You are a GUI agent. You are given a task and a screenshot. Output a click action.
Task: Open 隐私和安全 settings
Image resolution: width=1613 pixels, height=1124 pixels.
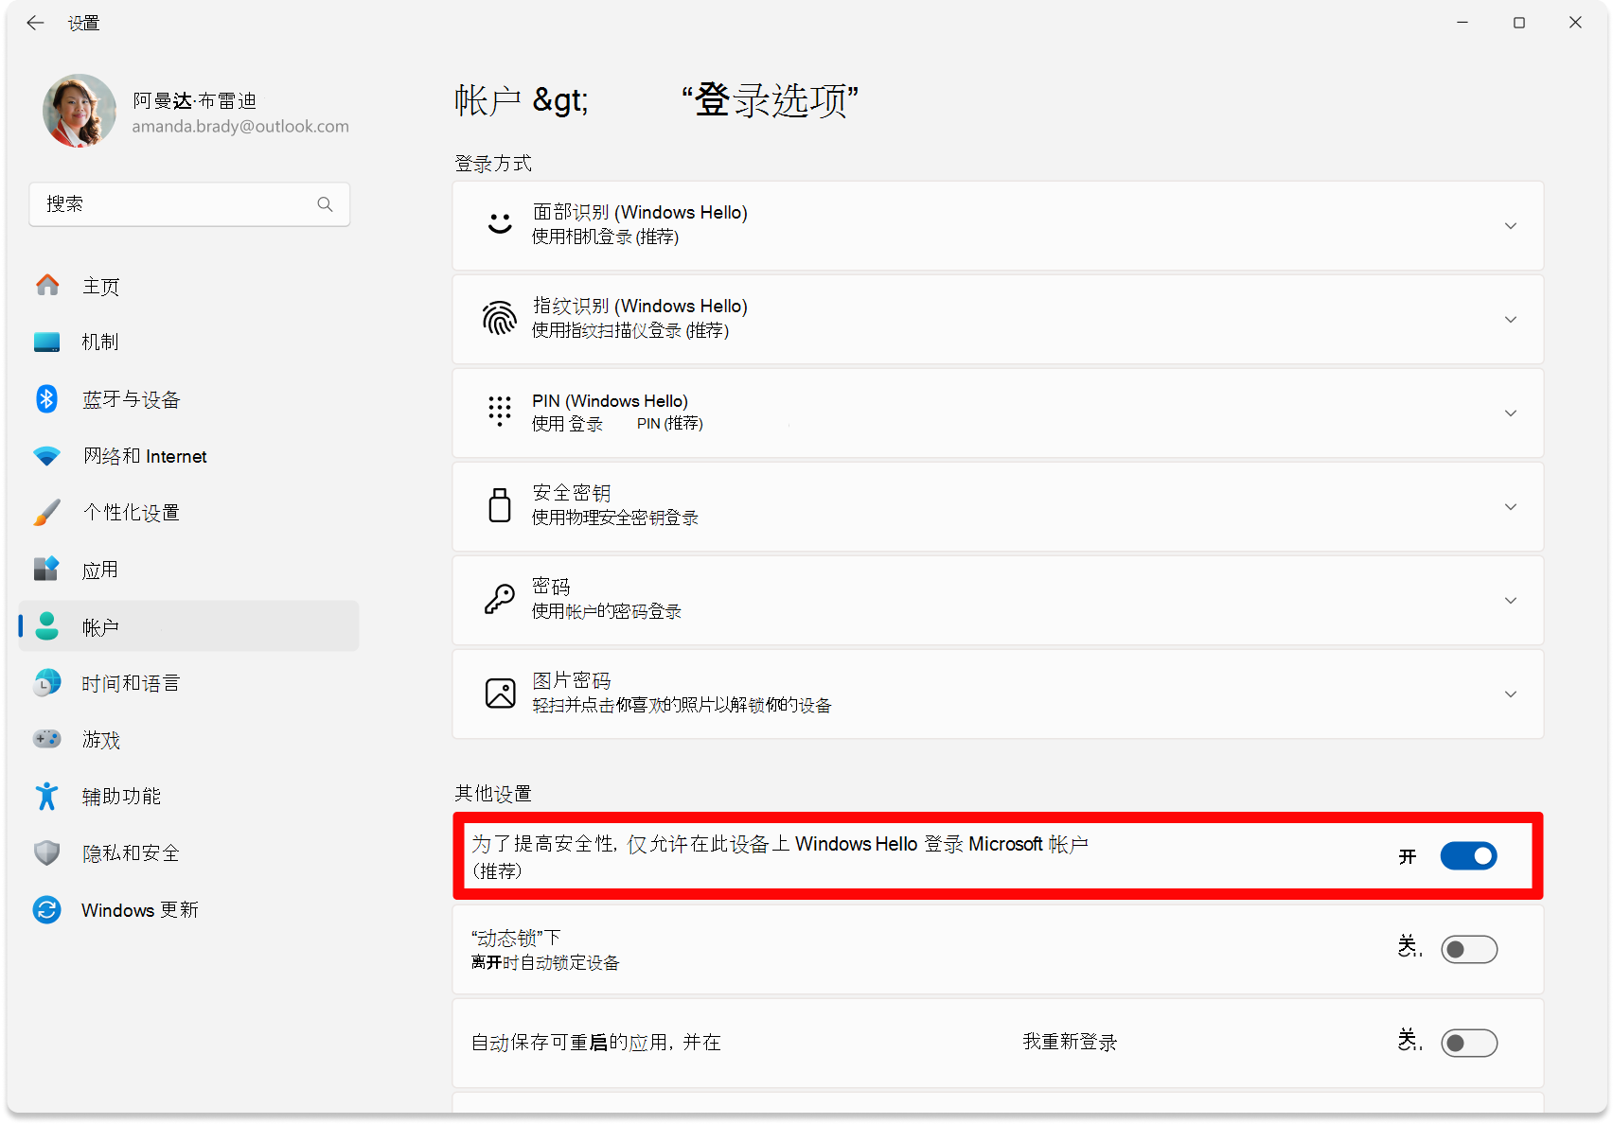(189, 853)
